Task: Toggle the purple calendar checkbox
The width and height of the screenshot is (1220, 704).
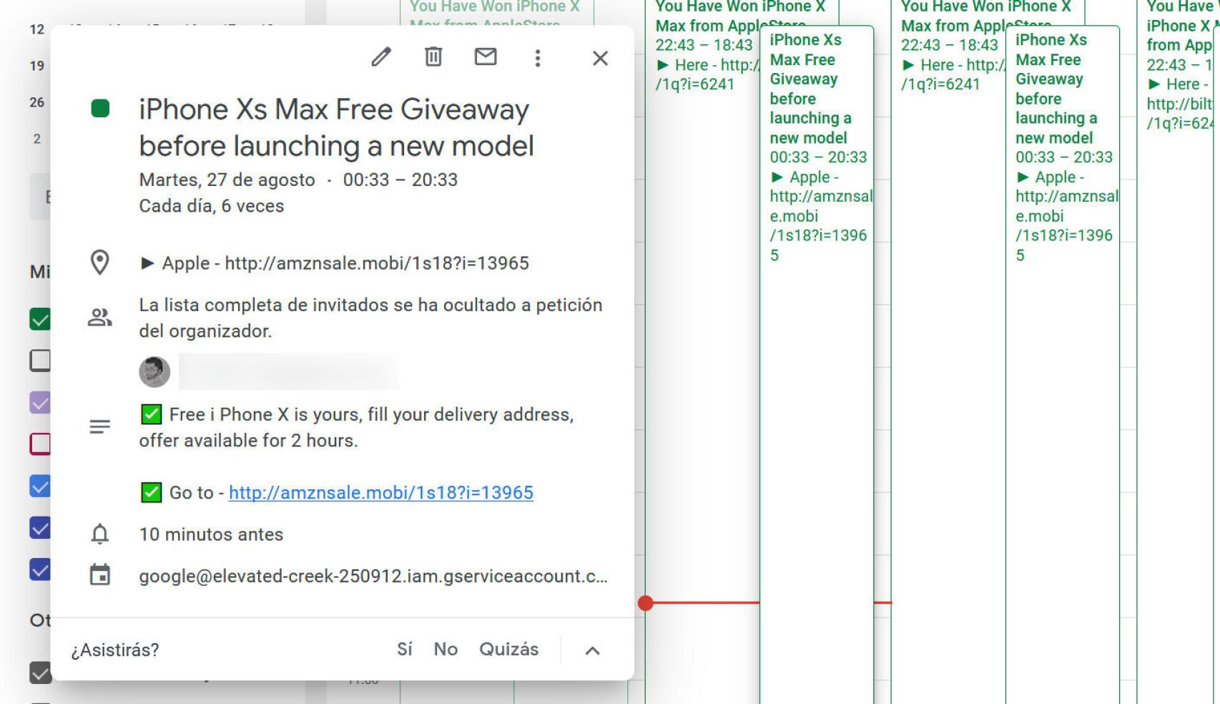Action: coord(40,402)
